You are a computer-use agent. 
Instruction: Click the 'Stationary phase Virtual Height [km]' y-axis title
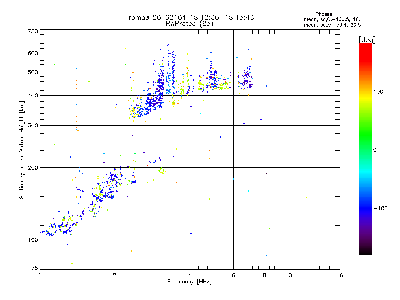22,150
